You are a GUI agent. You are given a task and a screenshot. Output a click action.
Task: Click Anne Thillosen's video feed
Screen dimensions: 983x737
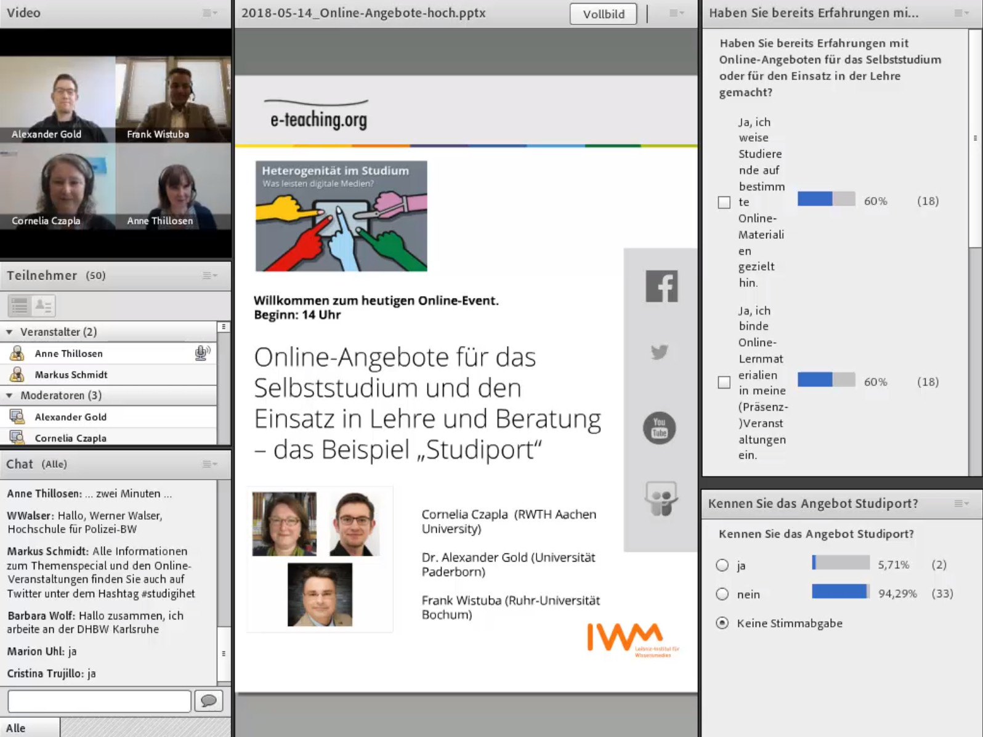(173, 187)
